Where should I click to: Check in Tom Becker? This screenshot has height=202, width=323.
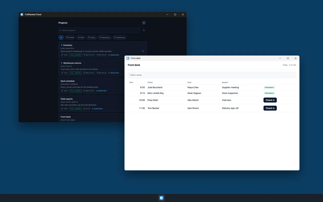click(270, 108)
